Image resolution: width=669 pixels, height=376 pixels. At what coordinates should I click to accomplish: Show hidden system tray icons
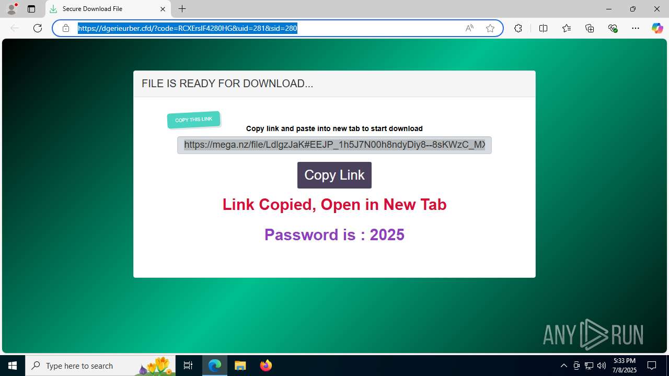563,366
